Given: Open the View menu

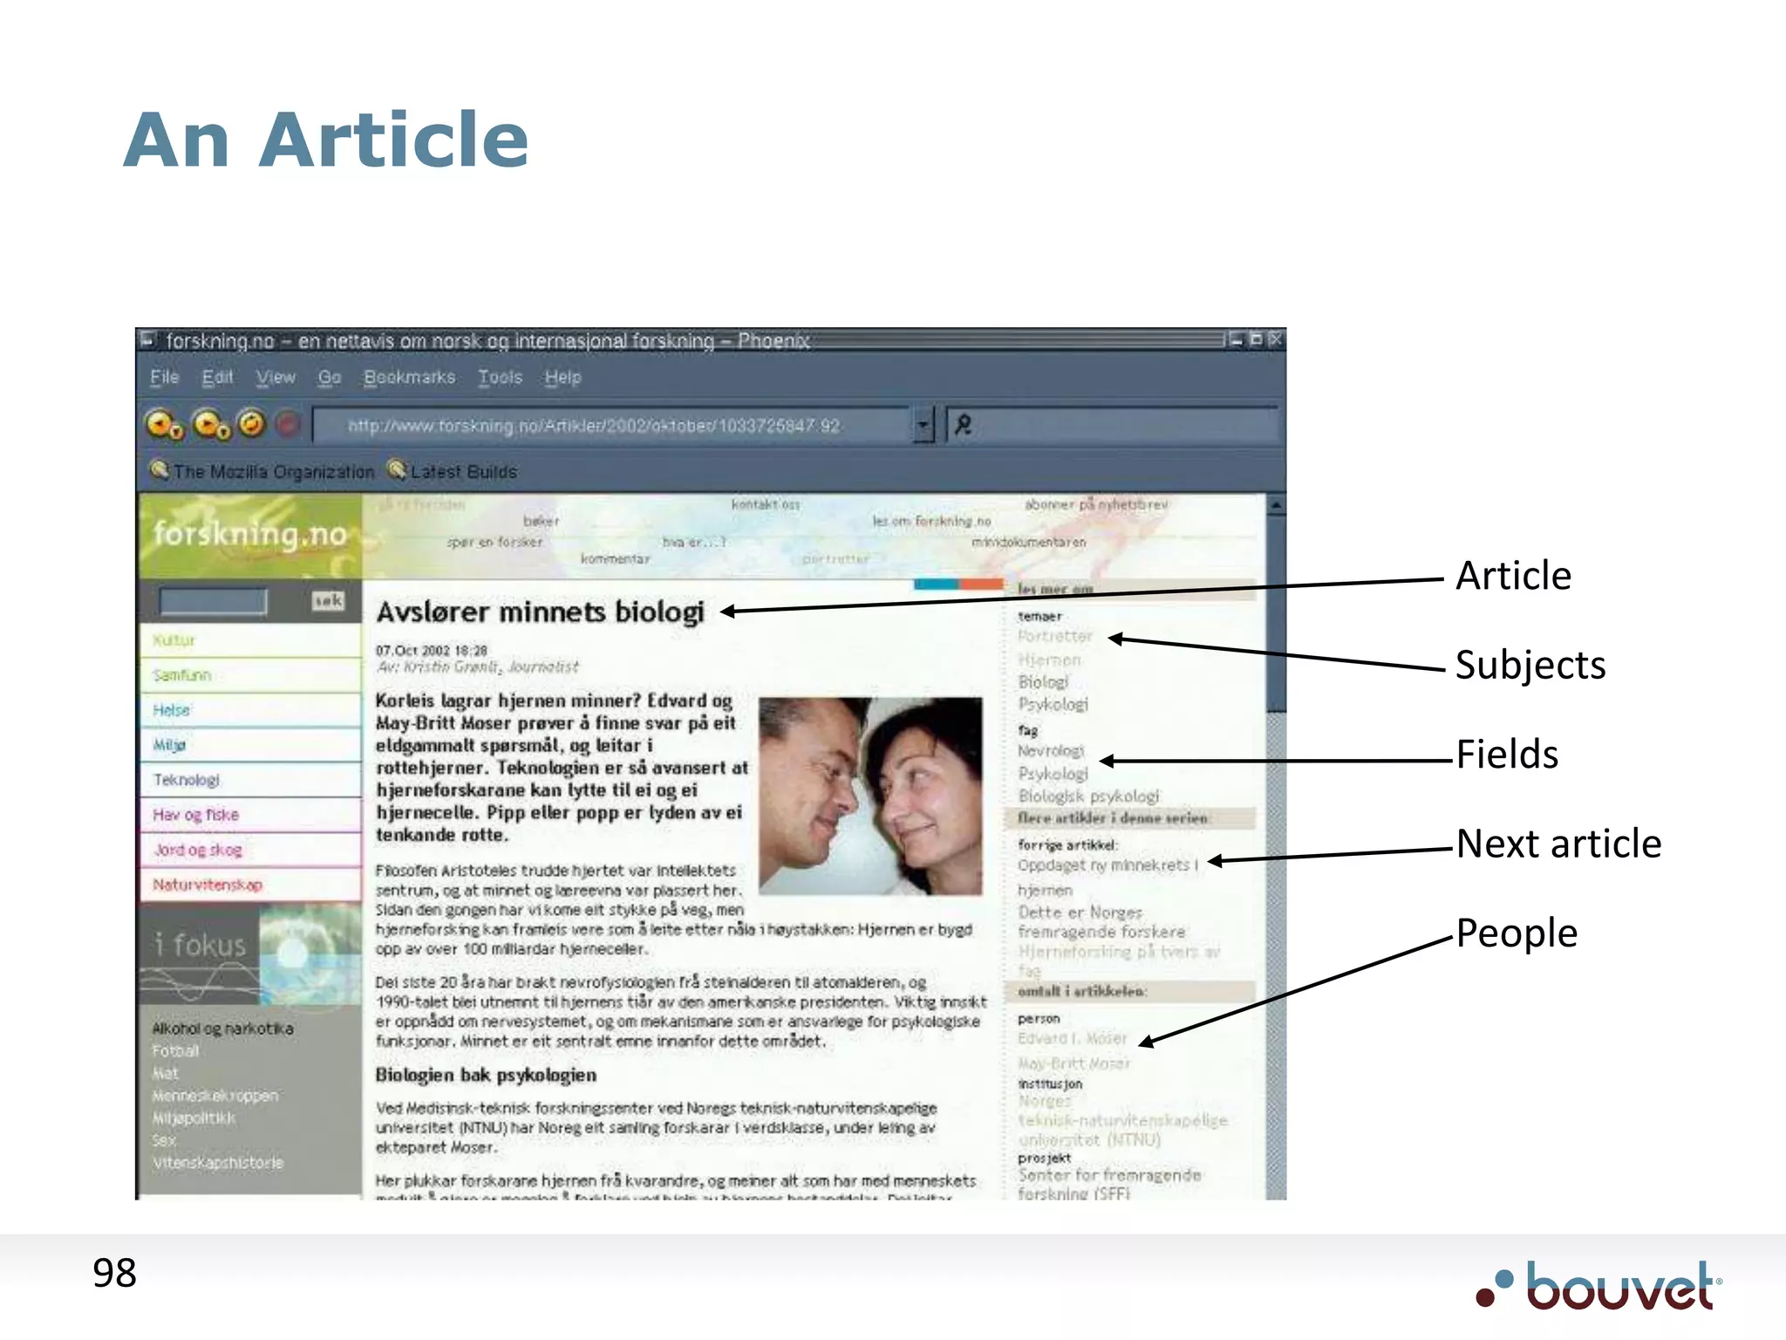Looking at the screenshot, I should click(x=276, y=378).
